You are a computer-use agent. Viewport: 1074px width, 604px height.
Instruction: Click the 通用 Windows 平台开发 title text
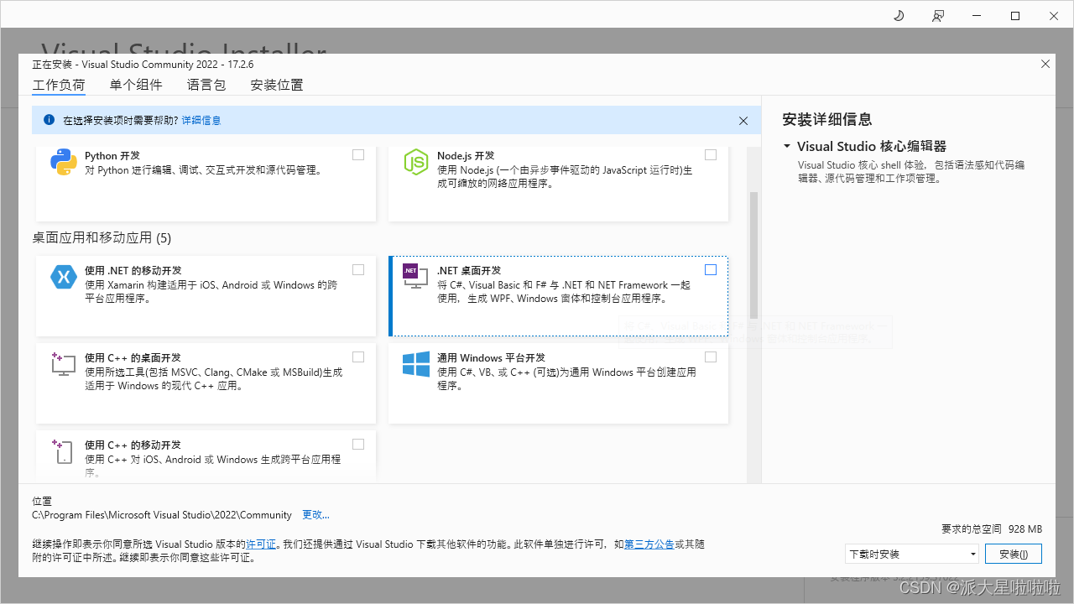point(491,357)
